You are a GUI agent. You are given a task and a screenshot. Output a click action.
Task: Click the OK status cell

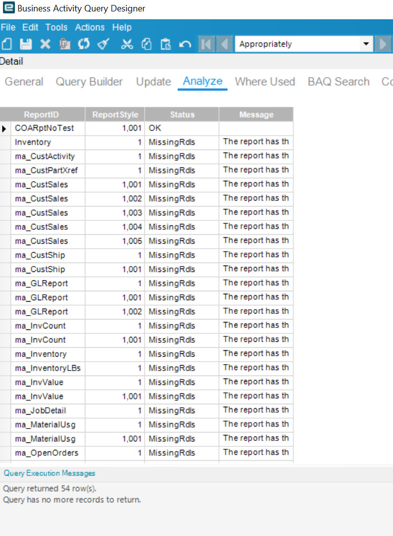tap(182, 128)
